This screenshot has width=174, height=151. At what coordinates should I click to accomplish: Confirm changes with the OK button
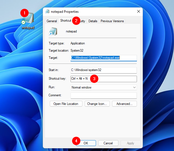[x=86, y=143]
